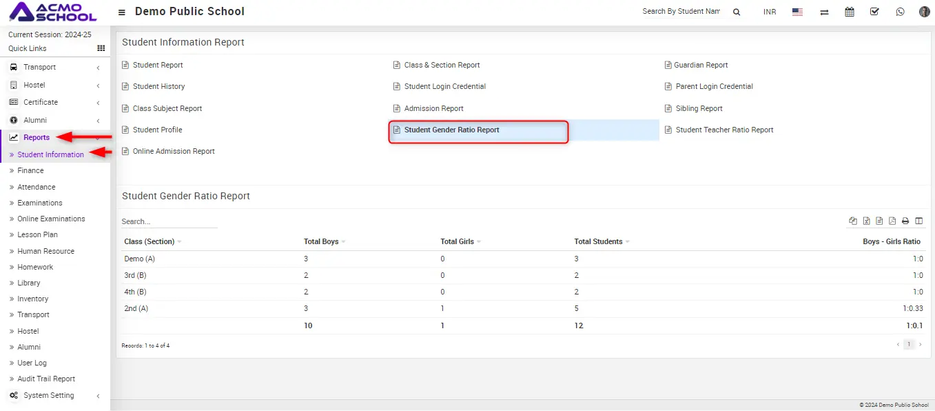Expand the Certificate menu in sidebar
This screenshot has height=411, width=935.
coord(41,102)
